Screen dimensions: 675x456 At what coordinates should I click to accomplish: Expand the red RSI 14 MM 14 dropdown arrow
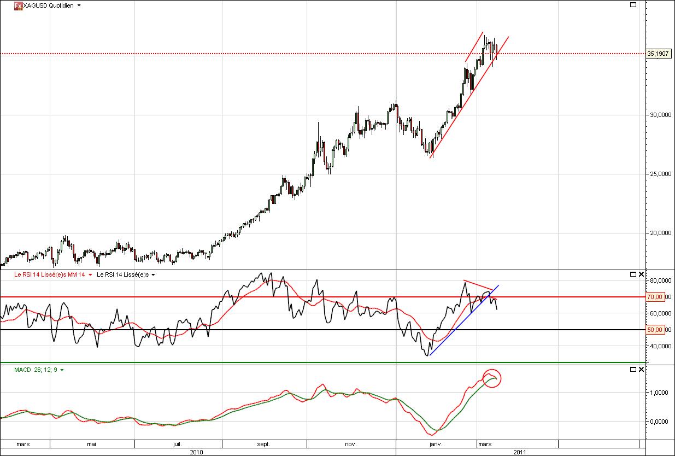90,274
